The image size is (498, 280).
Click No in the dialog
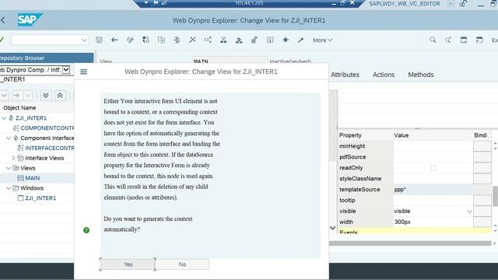(x=182, y=264)
